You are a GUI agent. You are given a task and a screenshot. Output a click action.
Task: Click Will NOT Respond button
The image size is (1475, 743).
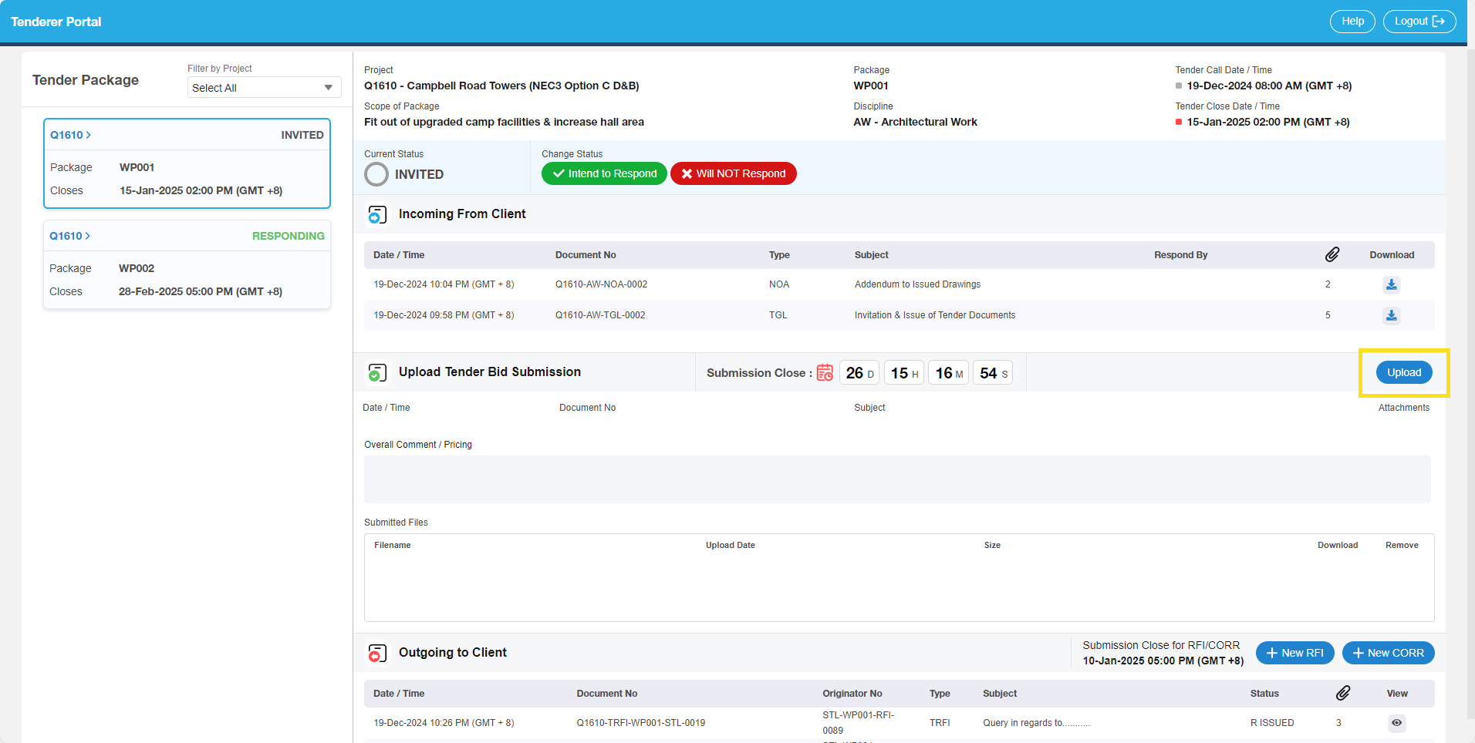(x=733, y=173)
